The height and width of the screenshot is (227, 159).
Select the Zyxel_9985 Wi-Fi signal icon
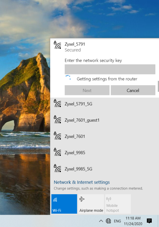click(58, 152)
